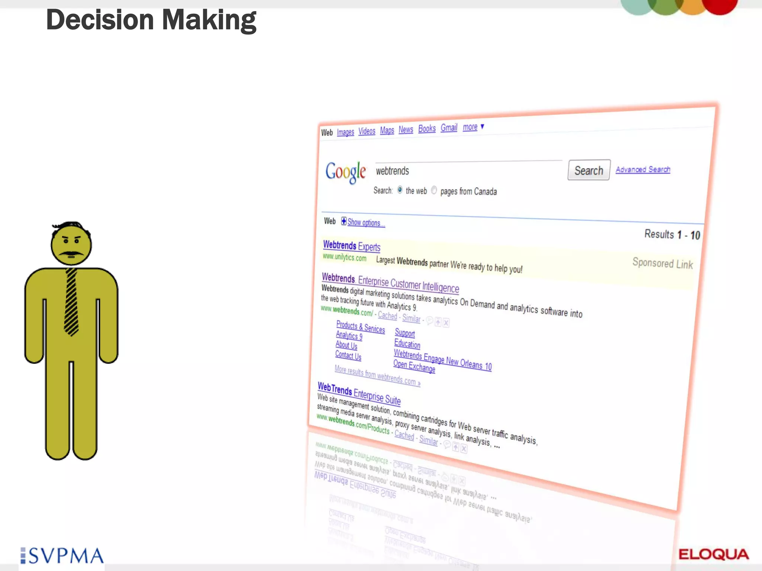Image resolution: width=762 pixels, height=571 pixels.
Task: Open Webtrends Experts sponsored link
Action: coord(352,246)
